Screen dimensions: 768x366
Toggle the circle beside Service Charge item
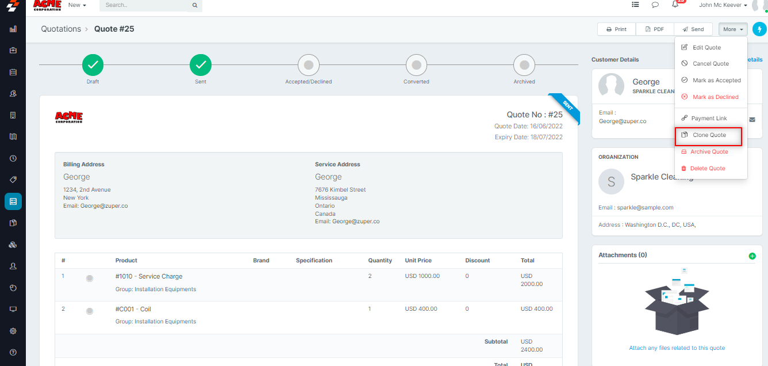(90, 279)
